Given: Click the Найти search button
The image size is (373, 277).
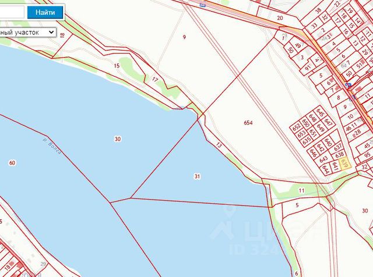Looking at the screenshot, I should 45,12.
